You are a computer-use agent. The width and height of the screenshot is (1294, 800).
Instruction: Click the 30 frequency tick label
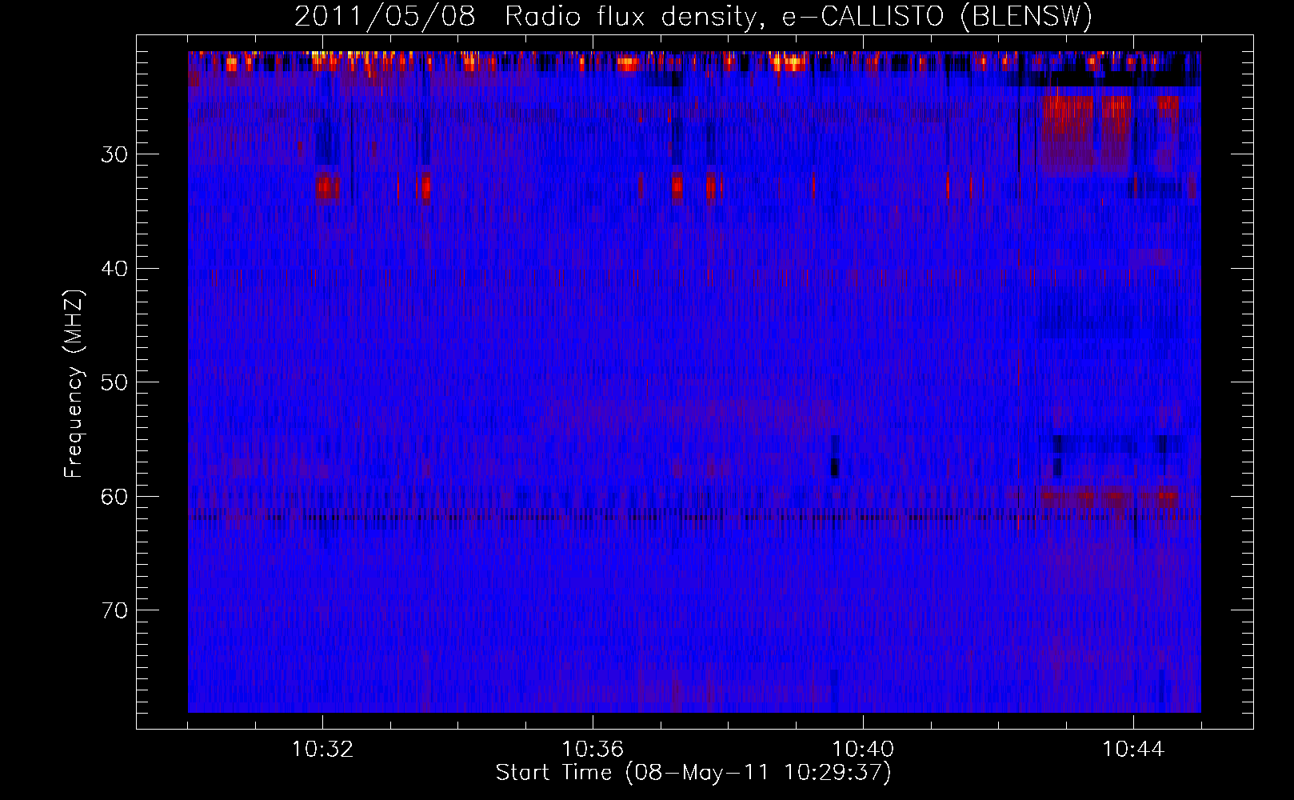[114, 154]
